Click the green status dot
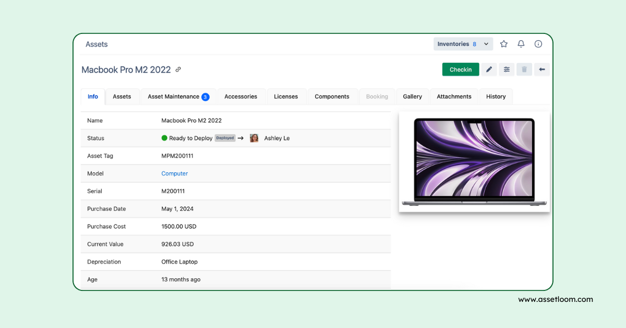The image size is (626, 328). 164,138
